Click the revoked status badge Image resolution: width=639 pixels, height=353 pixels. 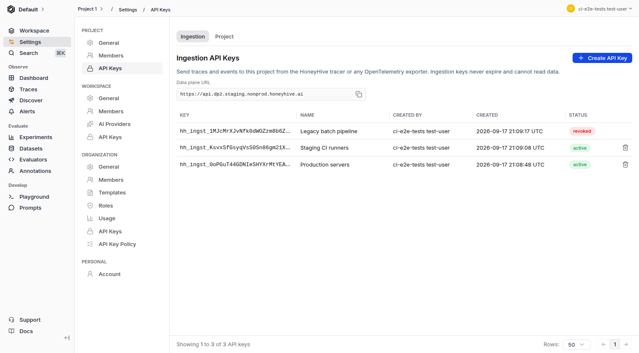[x=582, y=131]
